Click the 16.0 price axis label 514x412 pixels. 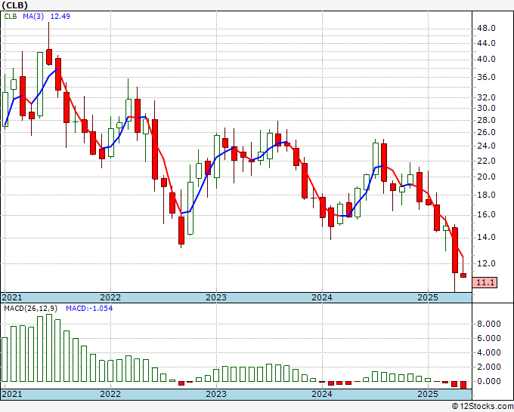tap(486, 215)
